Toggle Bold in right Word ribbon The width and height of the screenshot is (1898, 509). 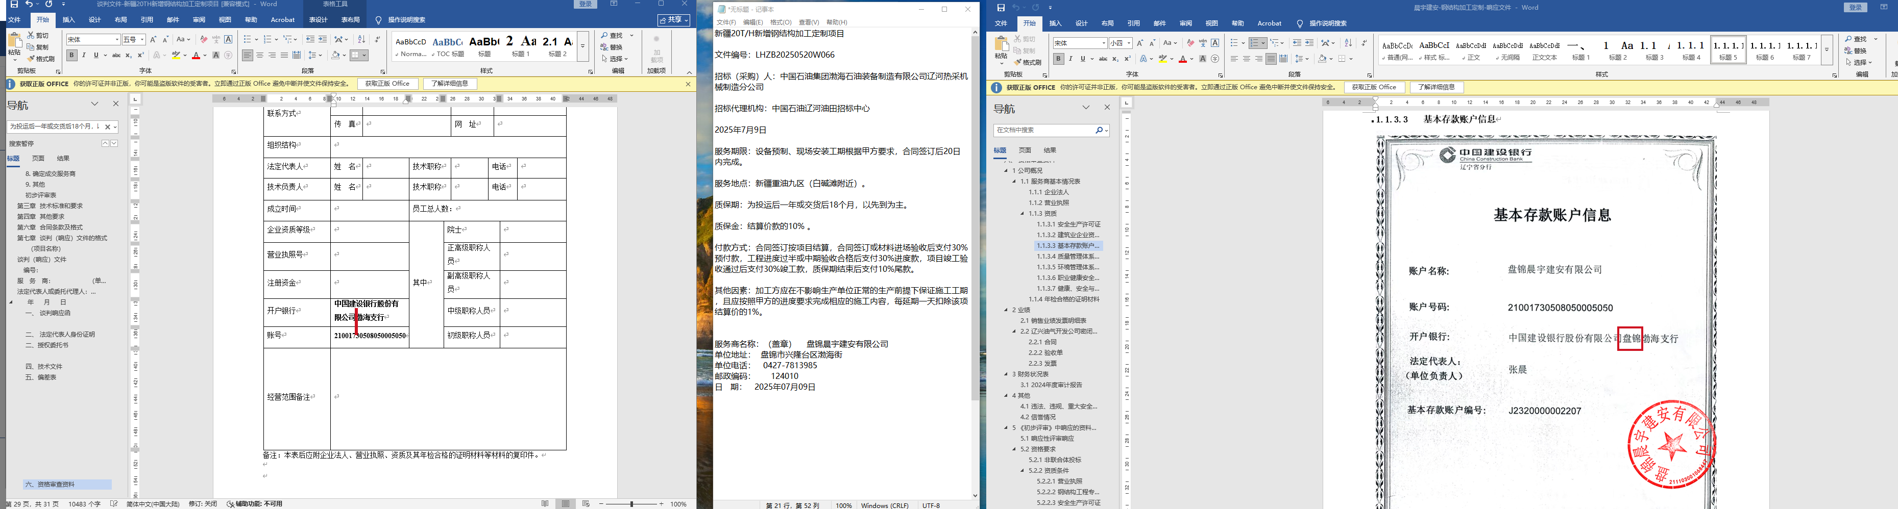pos(1058,59)
